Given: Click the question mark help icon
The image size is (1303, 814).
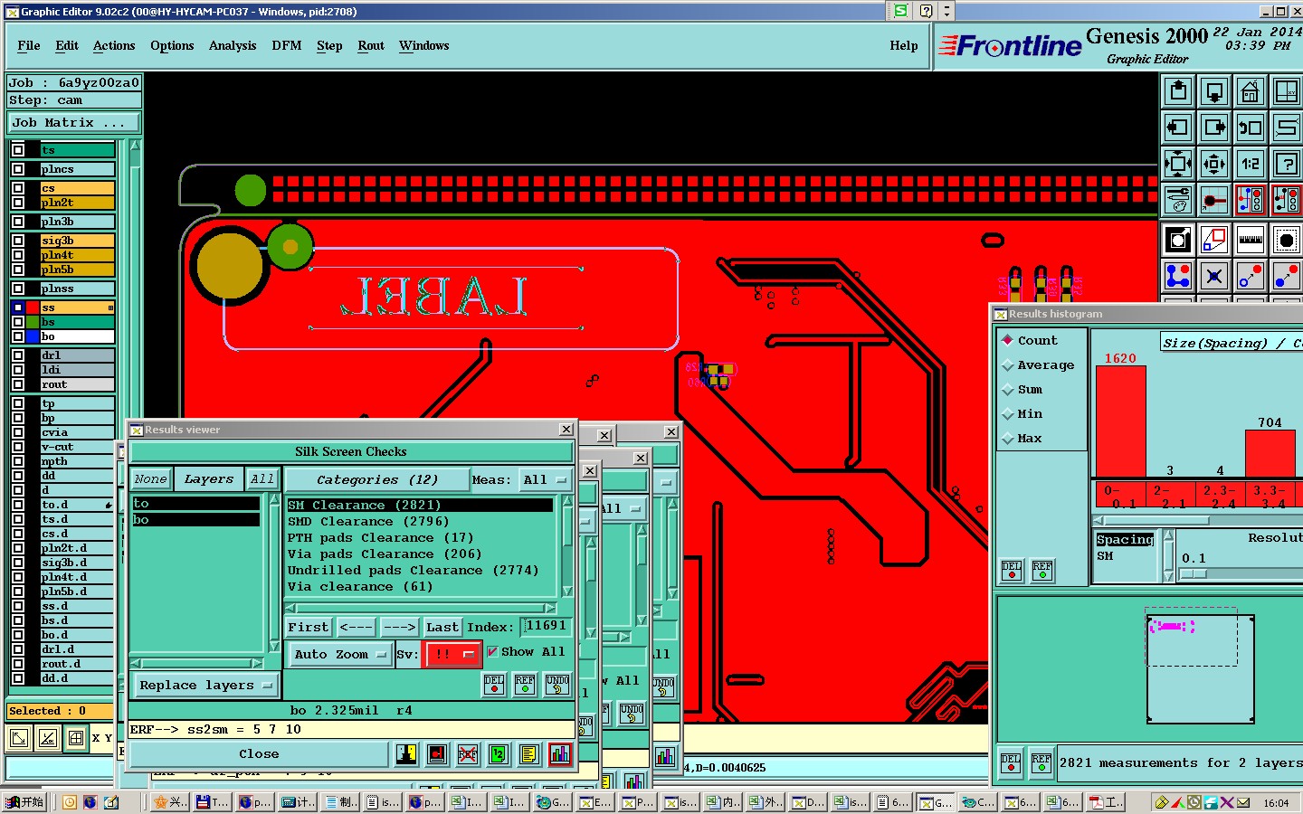Looking at the screenshot, I should coord(1287,164).
